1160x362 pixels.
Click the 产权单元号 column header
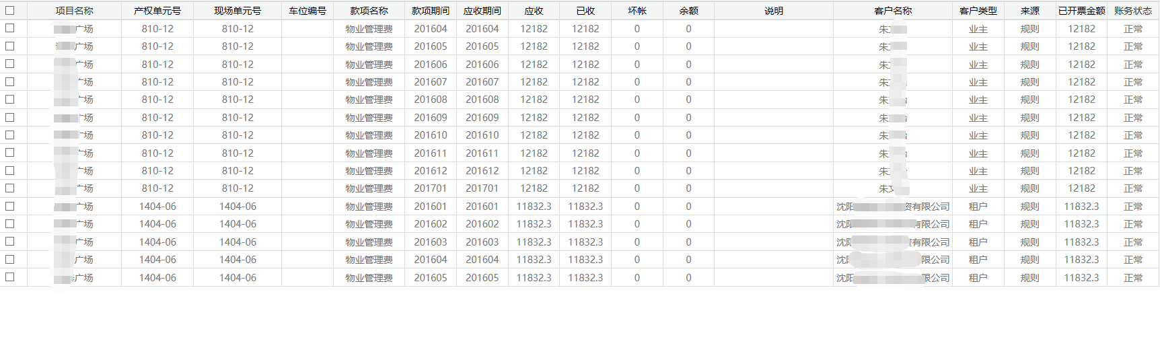tap(157, 11)
